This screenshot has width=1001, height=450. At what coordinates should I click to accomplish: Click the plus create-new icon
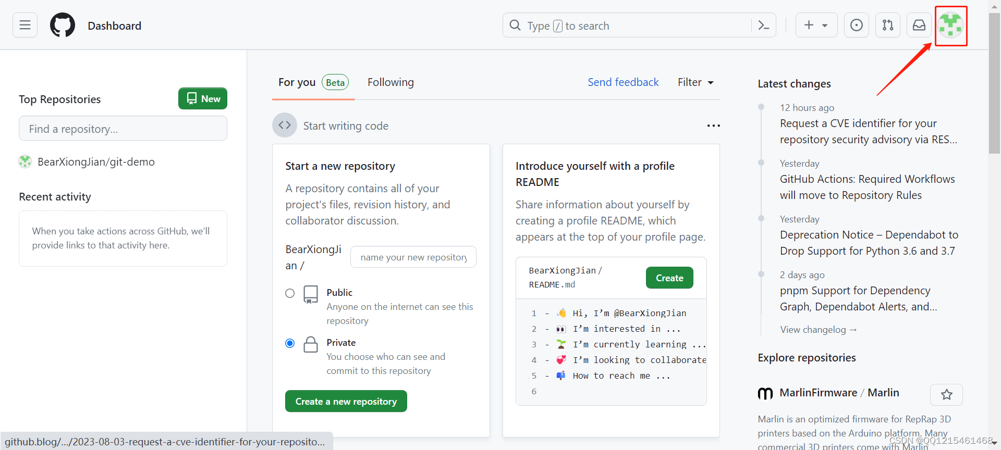[x=809, y=25]
